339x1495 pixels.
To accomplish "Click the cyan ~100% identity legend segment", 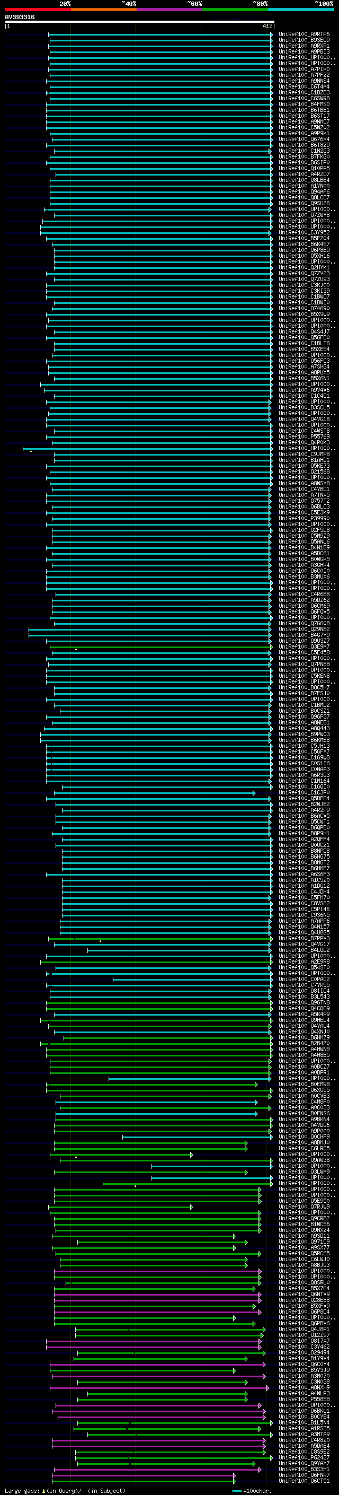I will coord(301,10).
